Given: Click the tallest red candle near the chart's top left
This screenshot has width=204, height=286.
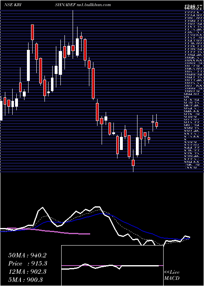Looking at the screenshot, I should (32, 32).
